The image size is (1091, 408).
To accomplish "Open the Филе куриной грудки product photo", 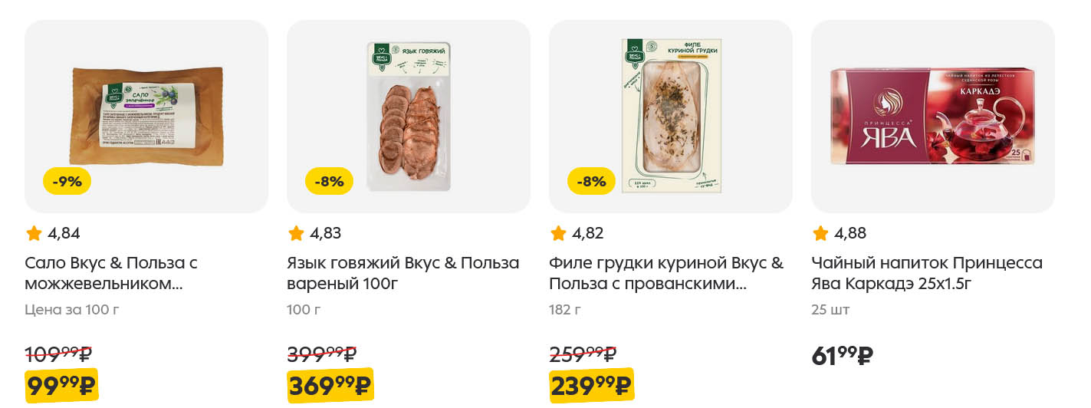I will 671,115.
